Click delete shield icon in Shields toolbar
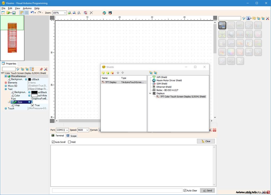Image resolution: width=271 pixels, height=195 pixels. [x=112, y=73]
